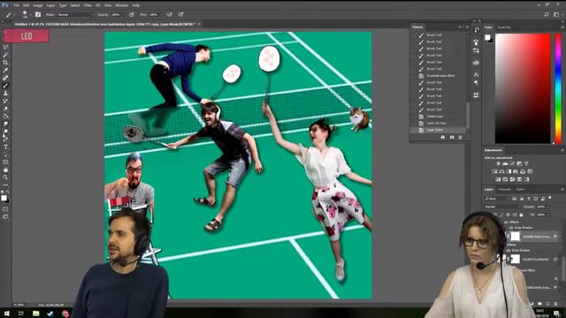Add a Black & White adjustment
566x318 pixels.
[509, 171]
